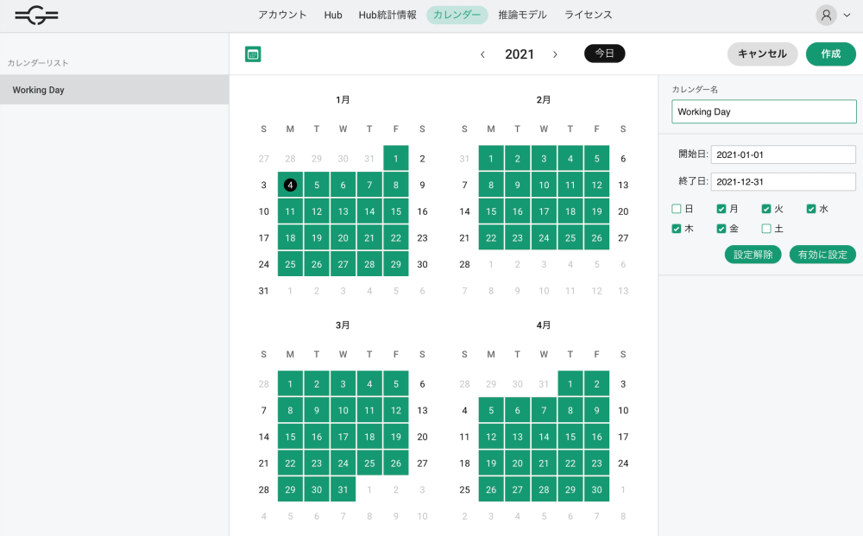Click the キャンセル button

click(x=762, y=54)
